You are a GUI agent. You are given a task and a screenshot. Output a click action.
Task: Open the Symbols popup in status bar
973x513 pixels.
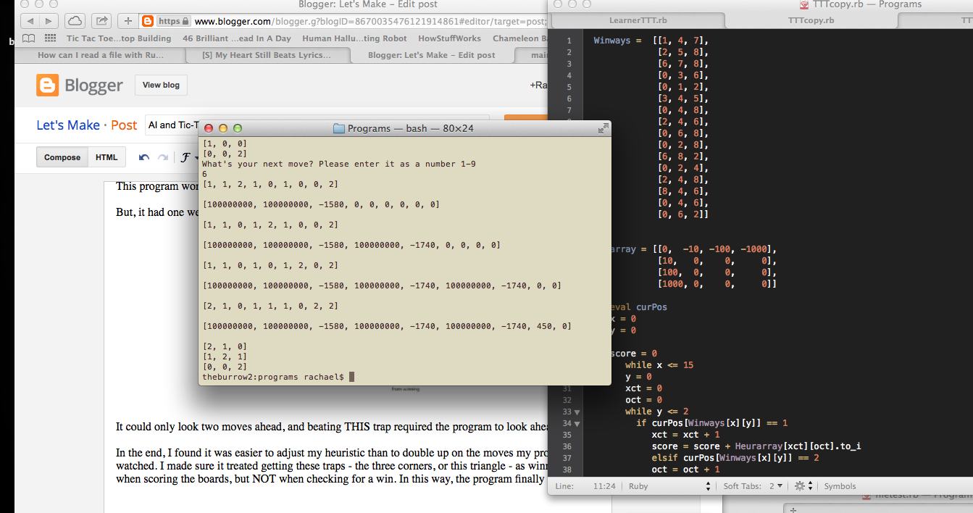click(x=840, y=486)
